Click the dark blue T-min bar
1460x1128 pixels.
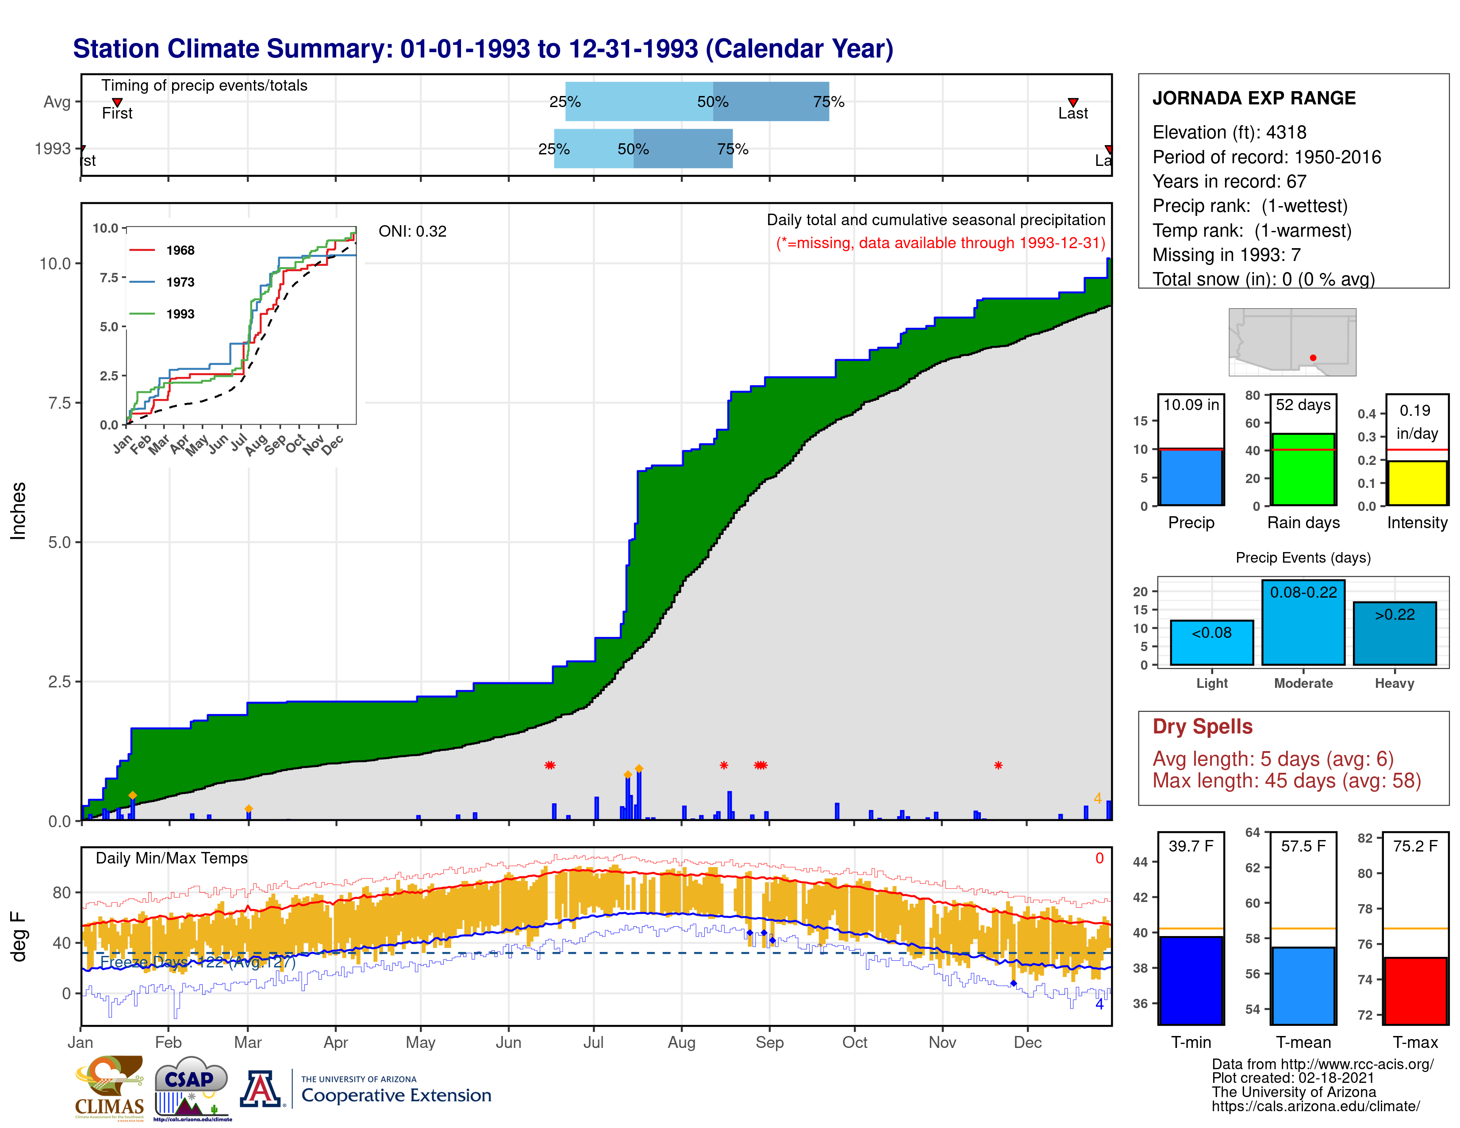(x=1191, y=980)
